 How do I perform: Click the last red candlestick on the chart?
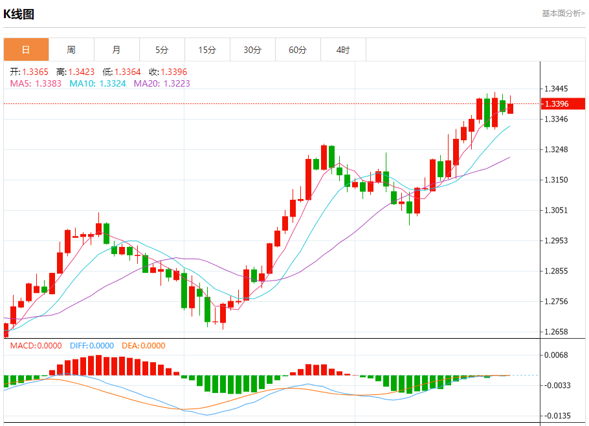tap(510, 108)
